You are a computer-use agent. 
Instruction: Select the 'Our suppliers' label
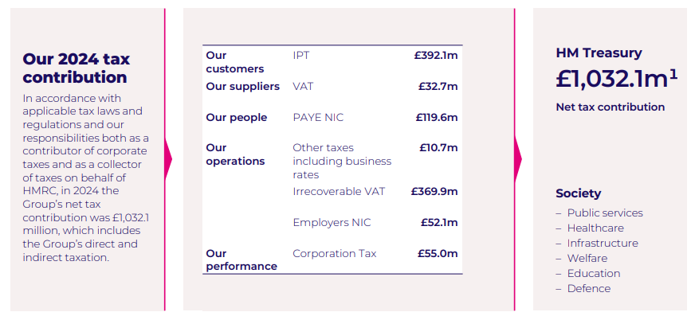(243, 86)
